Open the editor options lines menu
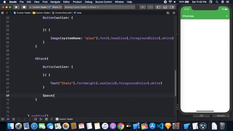233x131 pixels. pos(168,13)
